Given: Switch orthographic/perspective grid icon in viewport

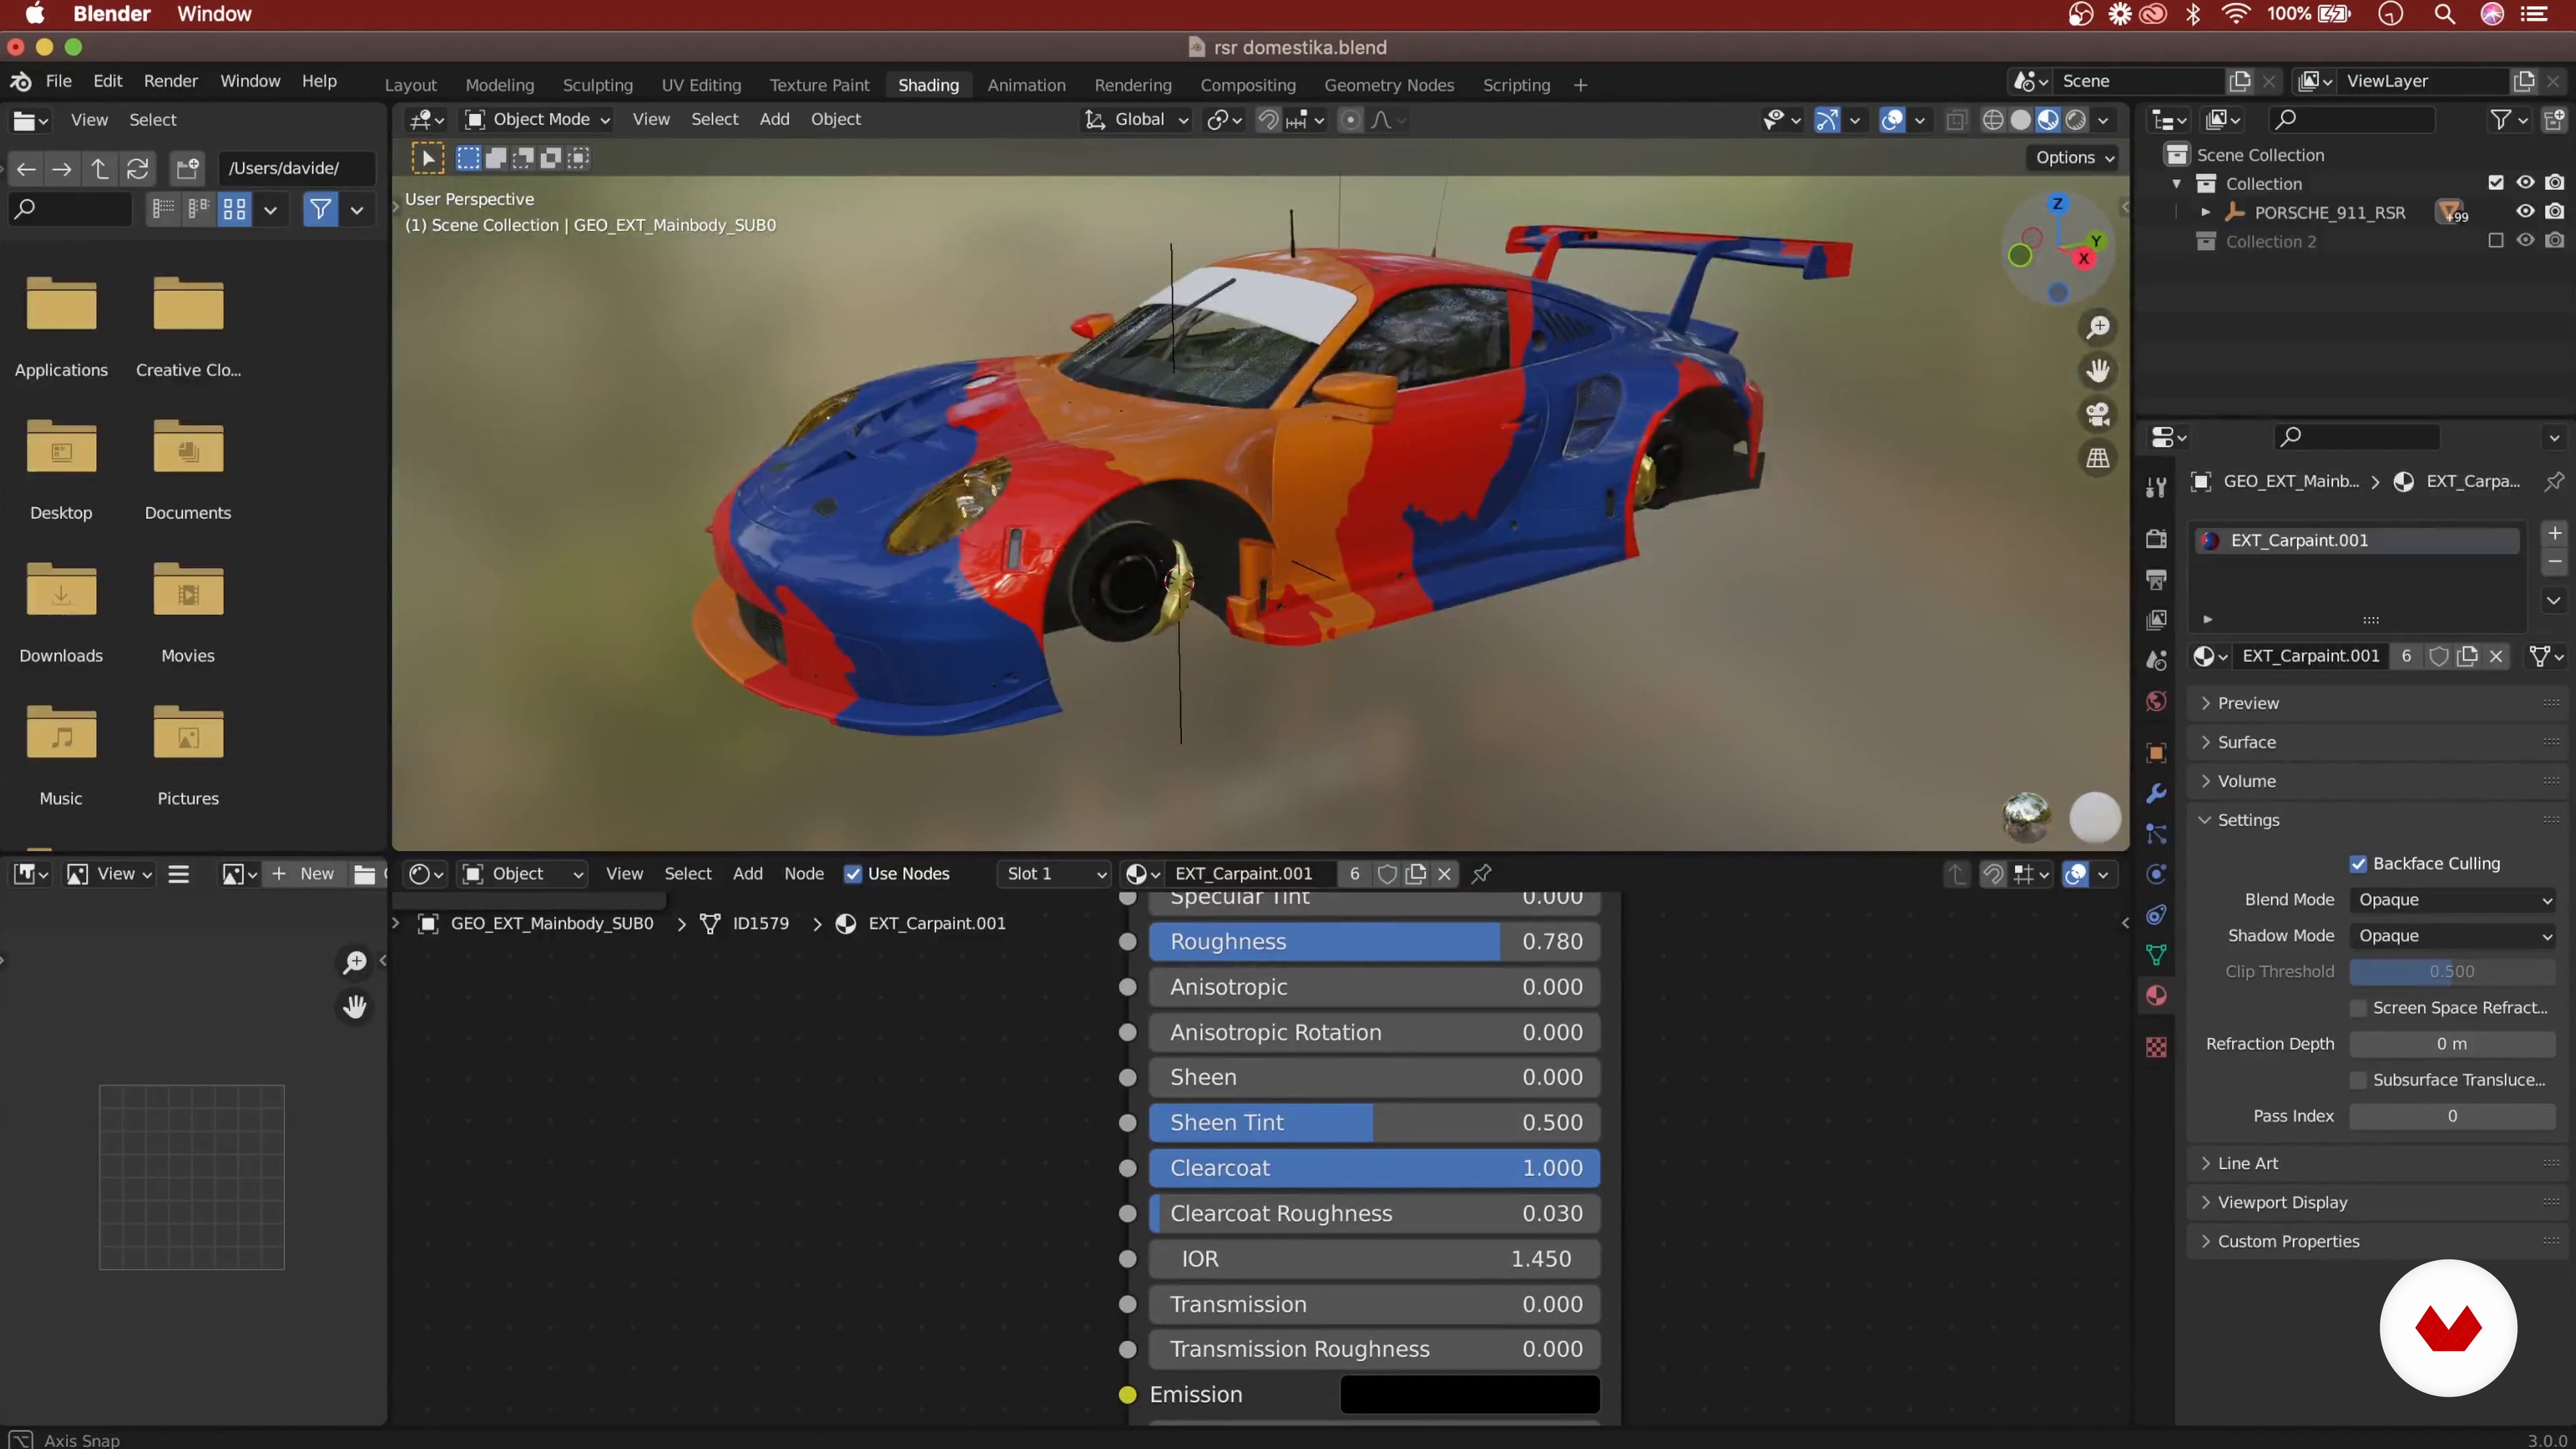Looking at the screenshot, I should click(x=2097, y=458).
